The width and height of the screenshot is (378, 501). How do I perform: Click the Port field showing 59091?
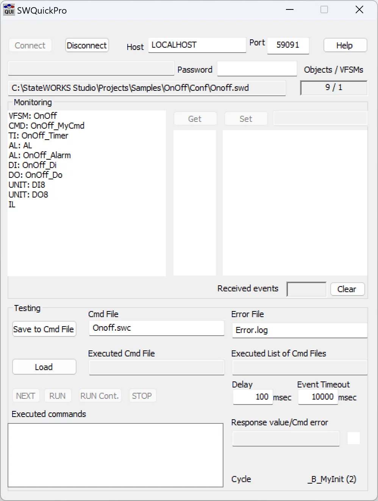pos(288,45)
